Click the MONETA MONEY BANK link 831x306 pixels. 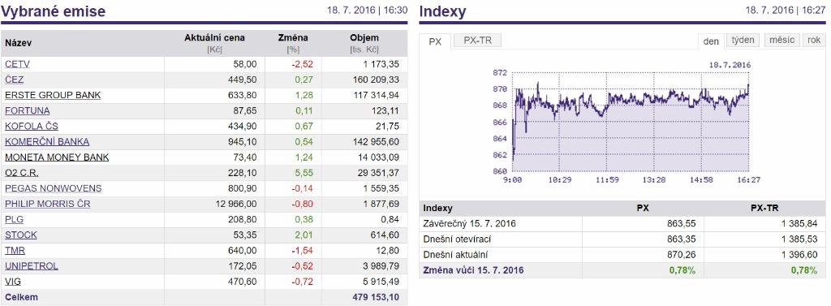[58, 157]
